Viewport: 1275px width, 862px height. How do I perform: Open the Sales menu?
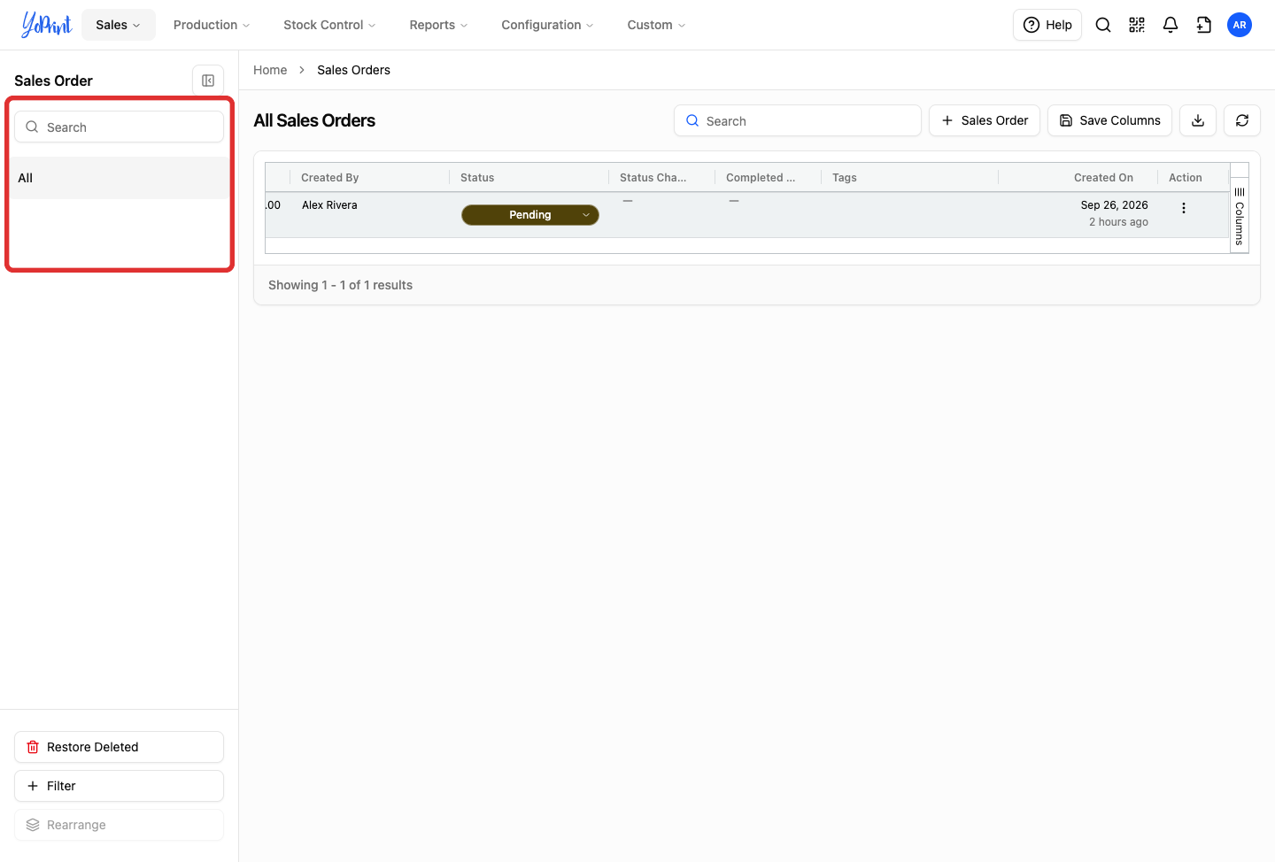119,25
